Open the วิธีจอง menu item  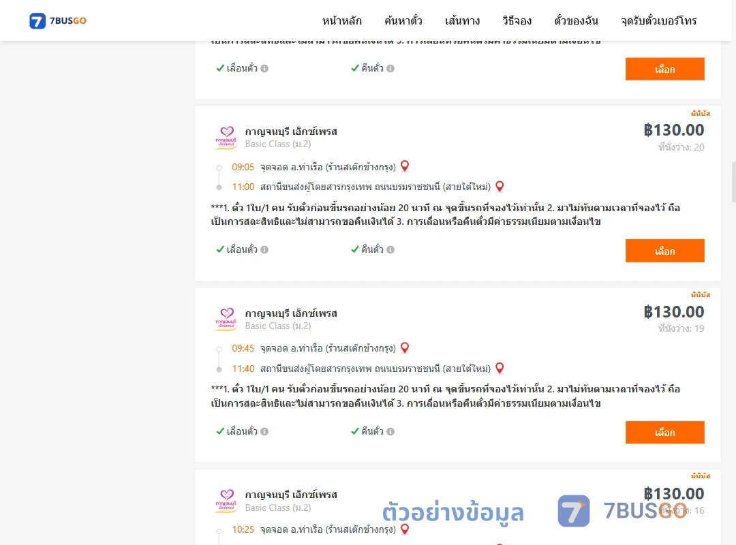(517, 21)
